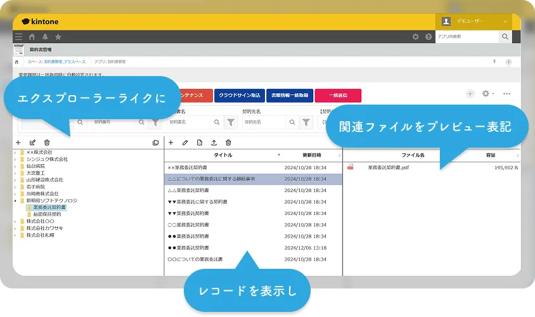
Task: Open the help question mark icon
Action: pos(429,37)
